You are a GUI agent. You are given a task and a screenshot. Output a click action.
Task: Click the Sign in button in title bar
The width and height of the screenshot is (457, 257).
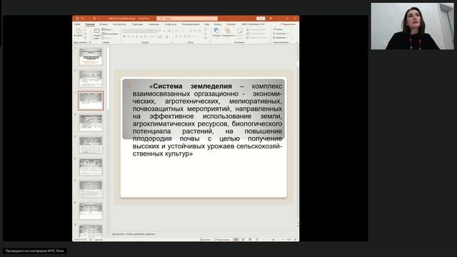261,19
